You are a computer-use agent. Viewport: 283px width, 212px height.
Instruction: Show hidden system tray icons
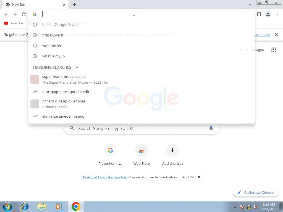(235, 207)
